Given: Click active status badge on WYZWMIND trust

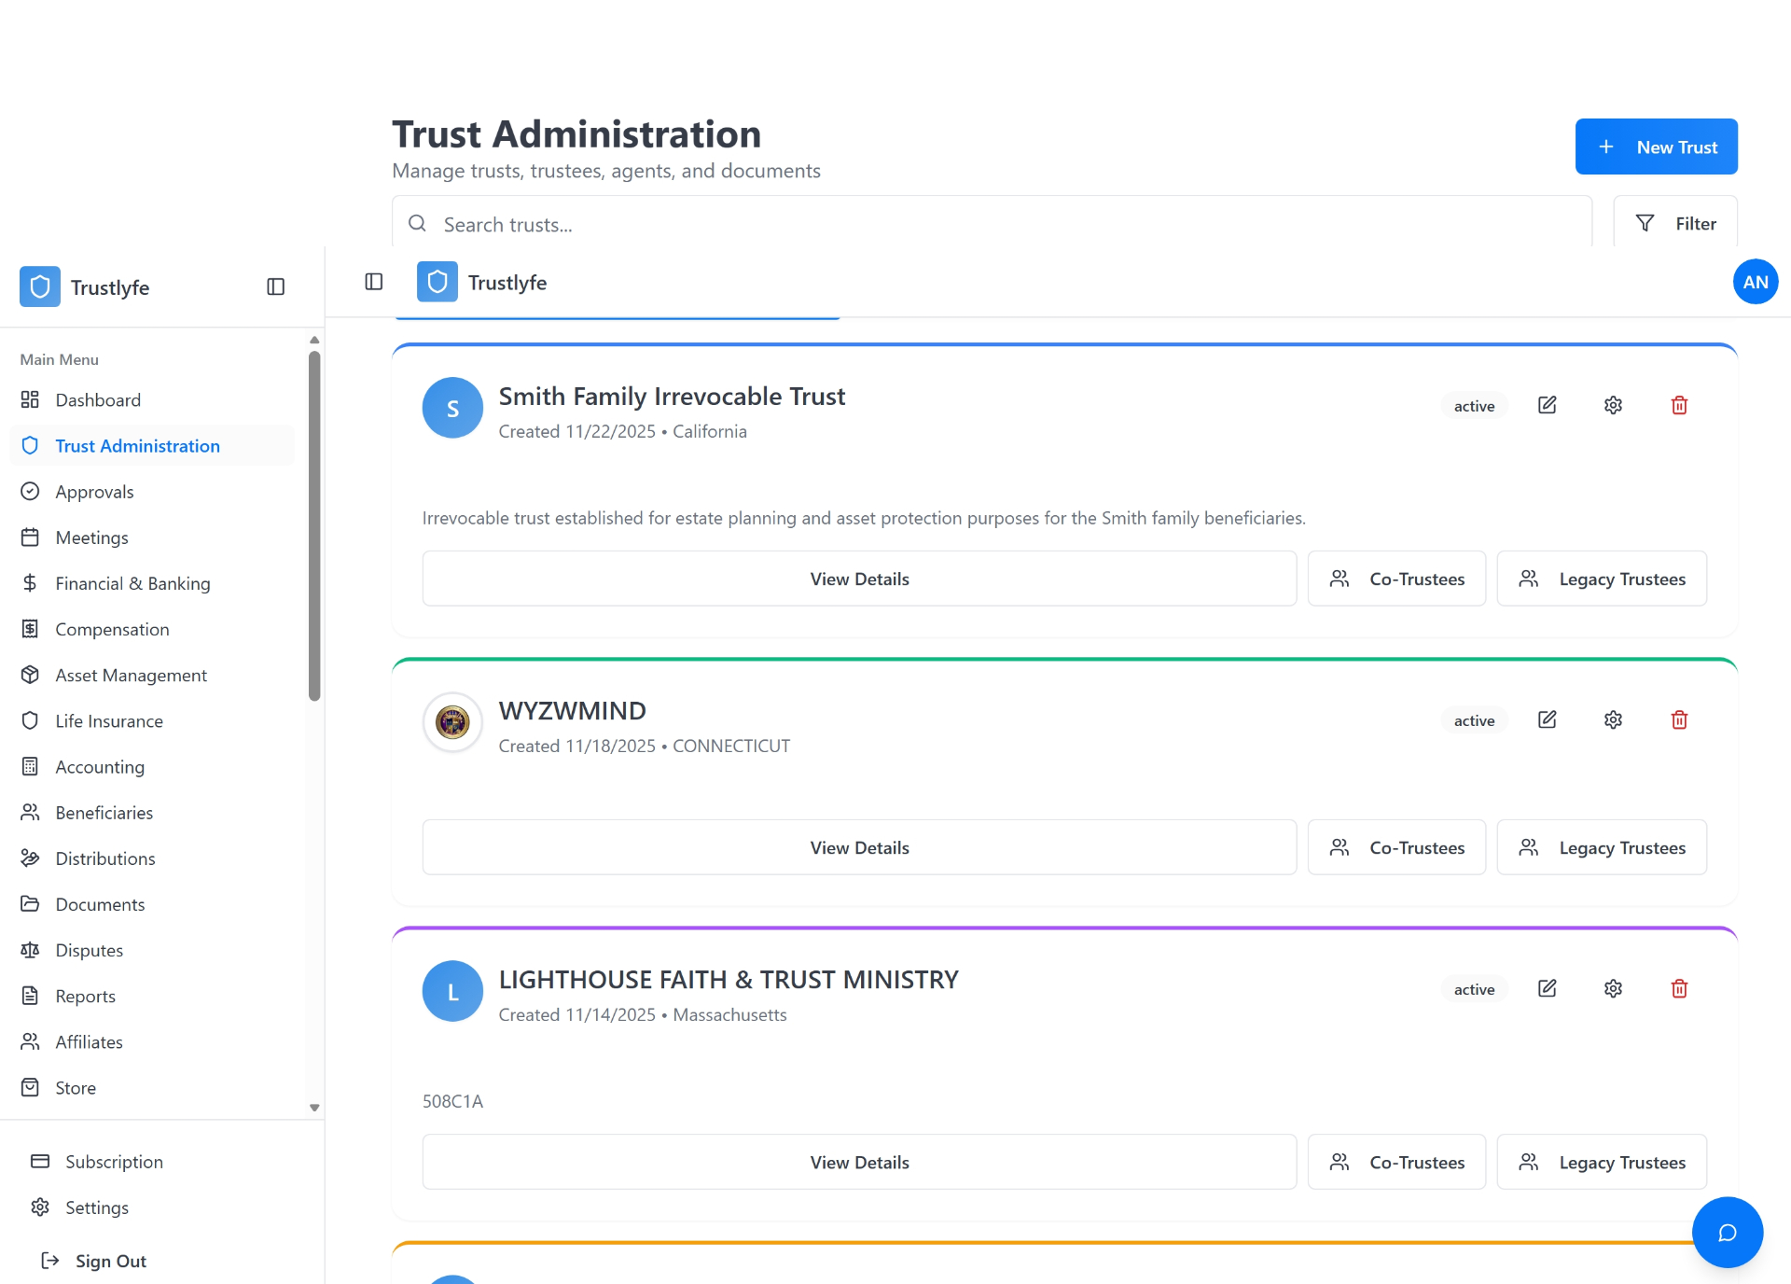Looking at the screenshot, I should [x=1474, y=720].
